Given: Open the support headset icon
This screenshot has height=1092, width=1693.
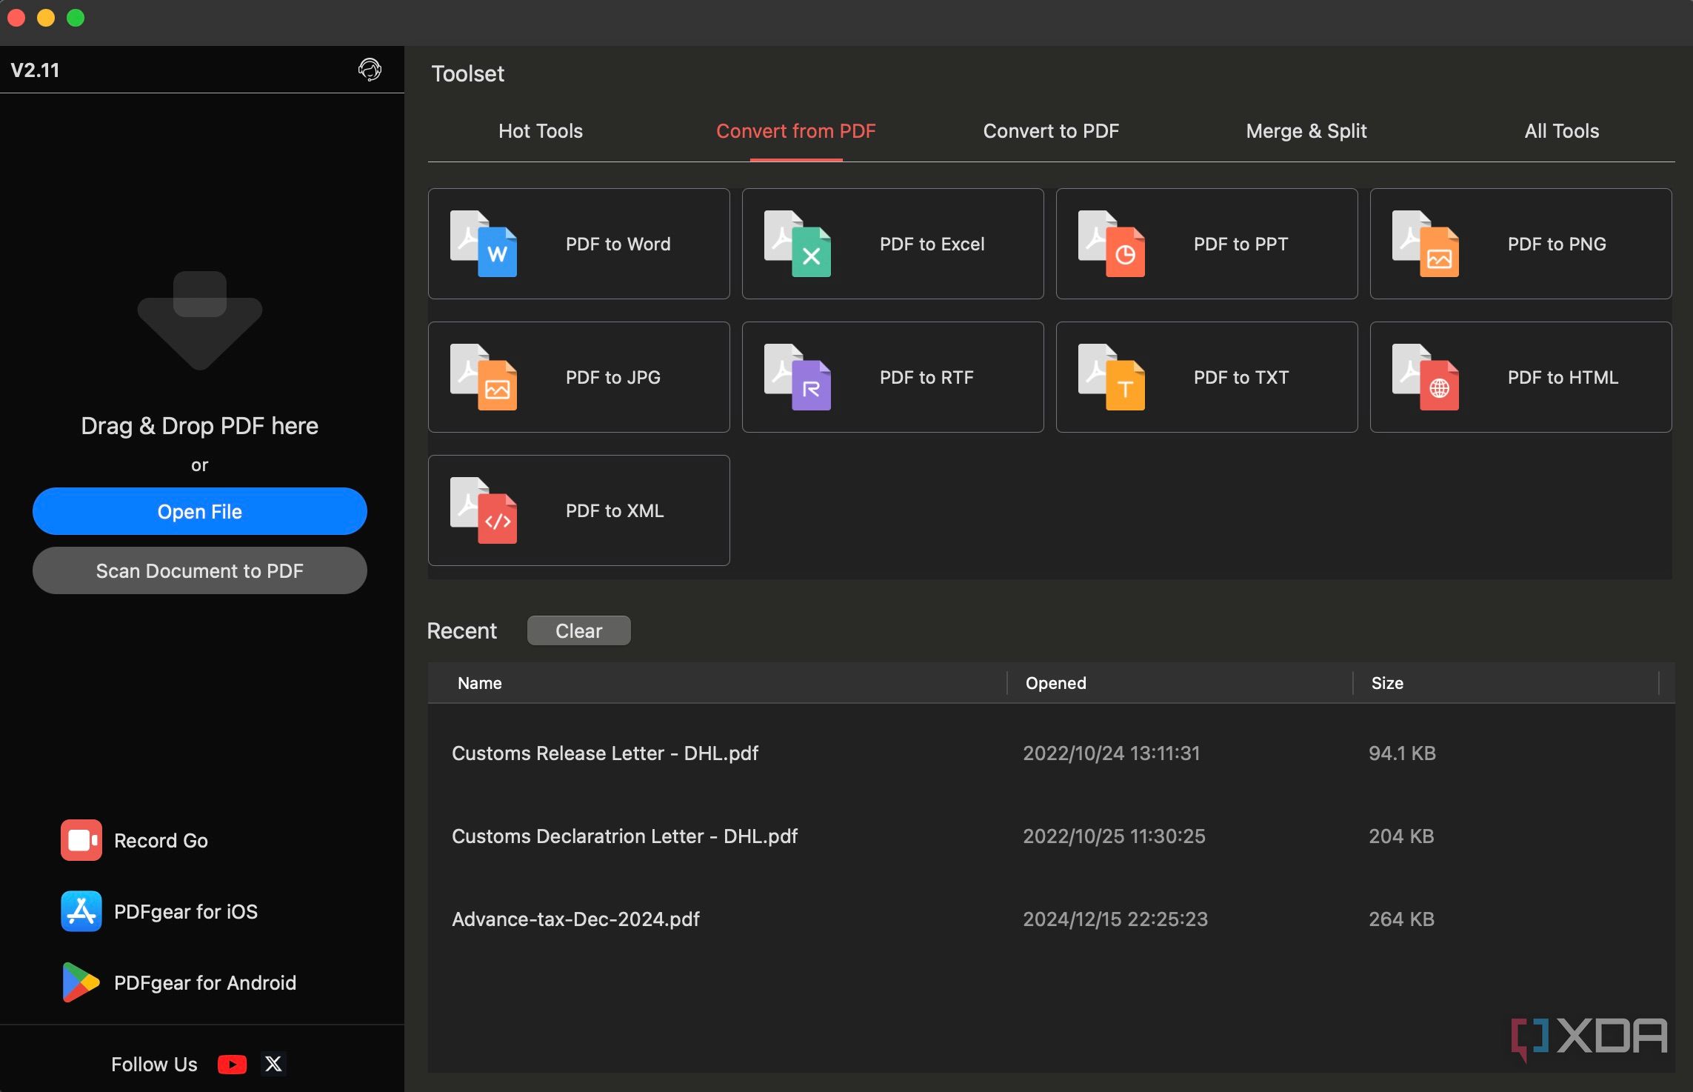Looking at the screenshot, I should click(370, 70).
